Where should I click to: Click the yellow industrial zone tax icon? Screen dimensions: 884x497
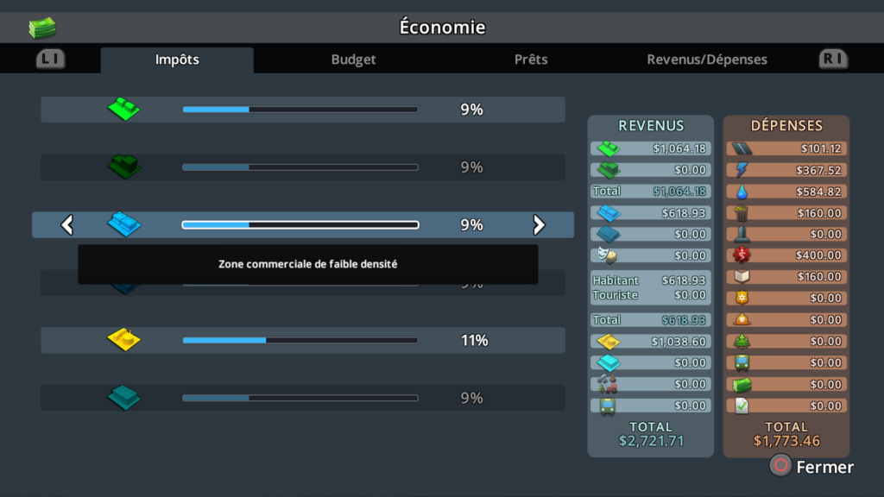[123, 340]
